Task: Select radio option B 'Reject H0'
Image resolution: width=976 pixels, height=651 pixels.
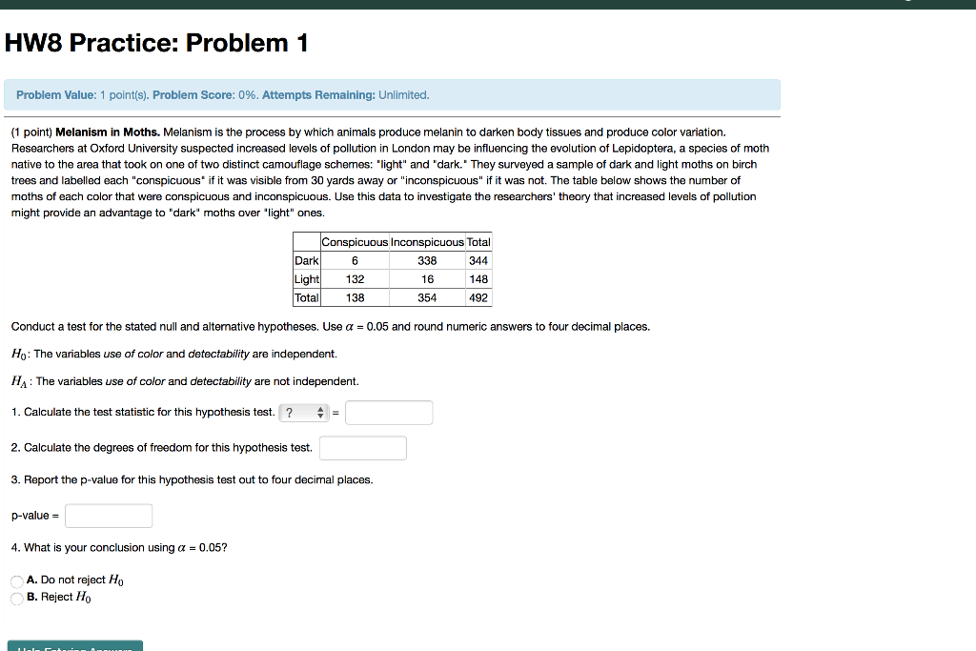Action: 16,598
